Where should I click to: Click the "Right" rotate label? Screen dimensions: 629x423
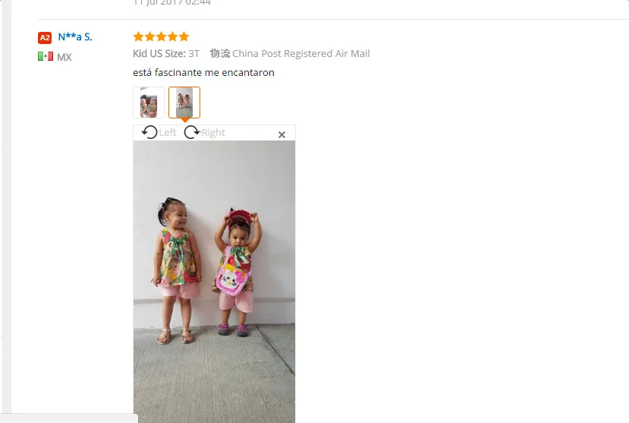coord(213,132)
